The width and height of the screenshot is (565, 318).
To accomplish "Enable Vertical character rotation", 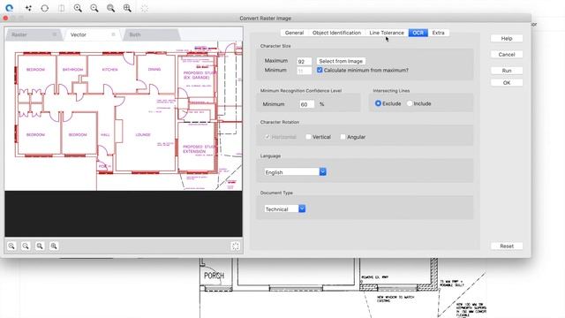I will (308, 137).
